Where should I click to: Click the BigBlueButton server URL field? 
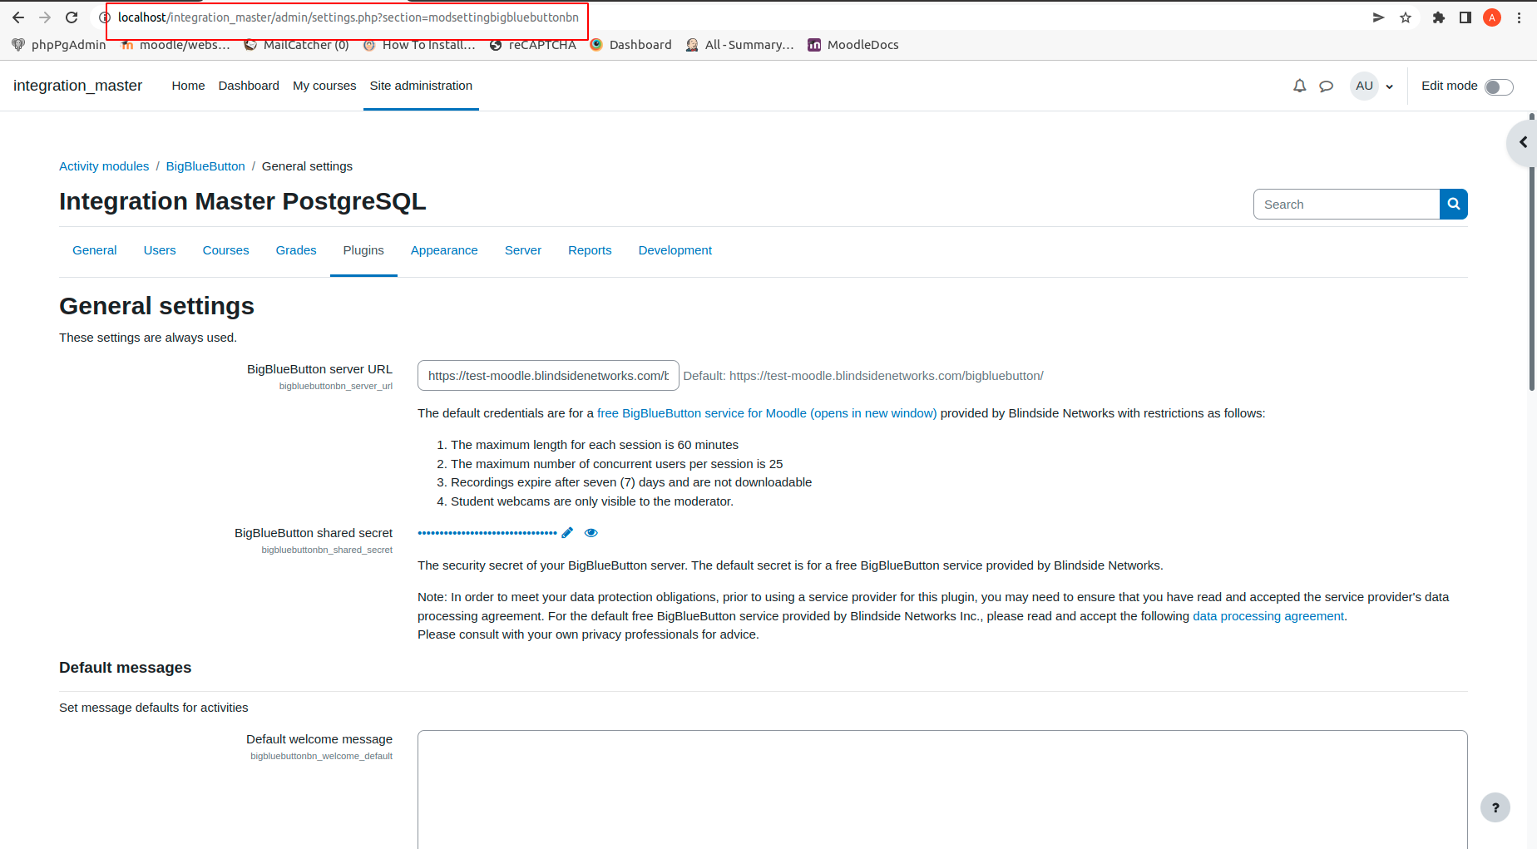click(x=548, y=376)
